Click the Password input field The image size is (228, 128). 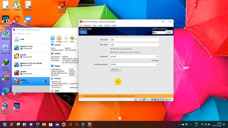134,57
